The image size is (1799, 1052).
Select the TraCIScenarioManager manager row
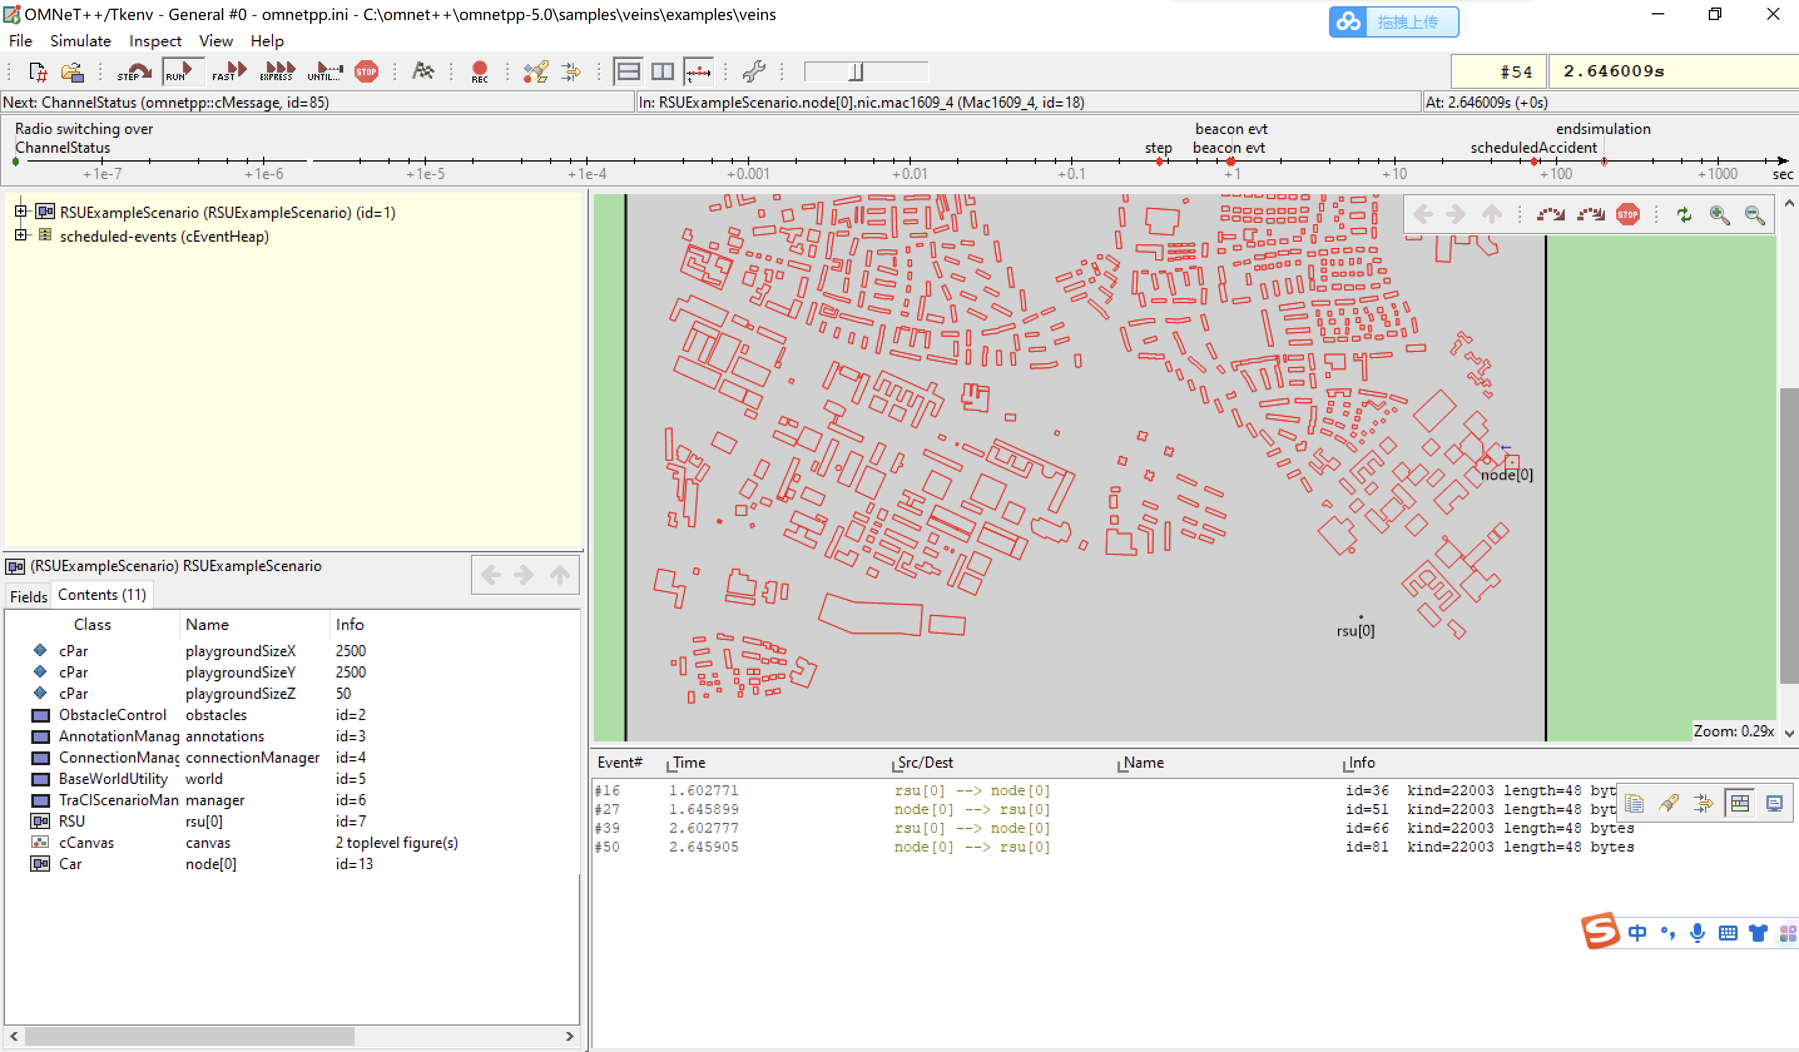(214, 800)
